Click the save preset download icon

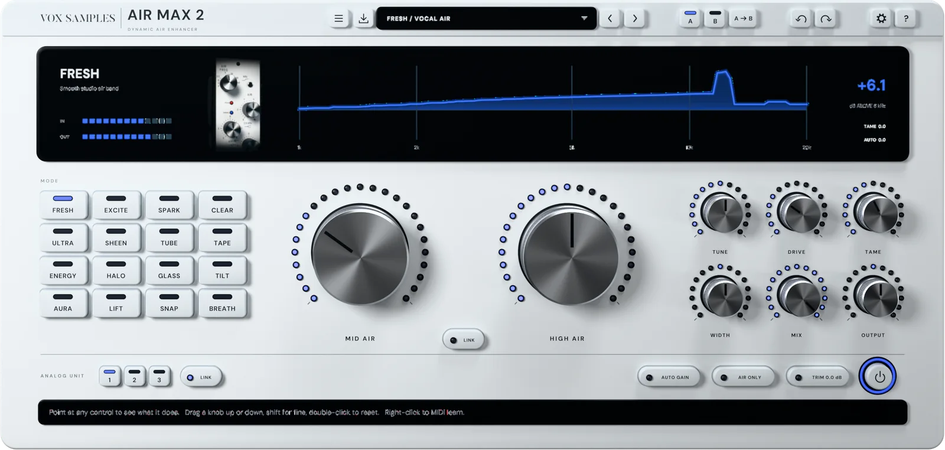tap(363, 18)
